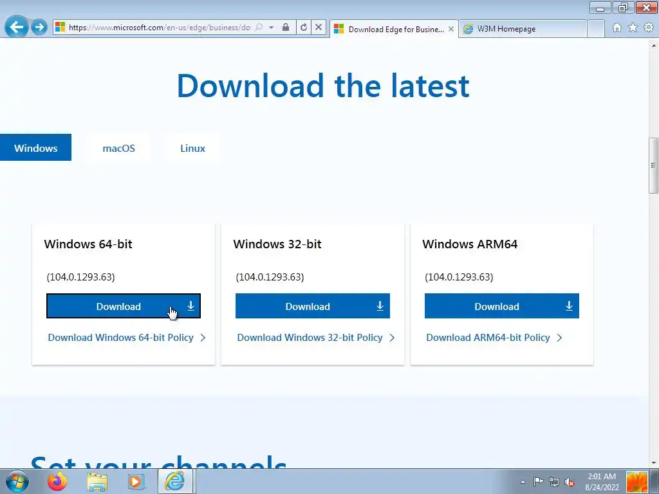Open a new blank tab
659x494 pixels.
(x=595, y=29)
